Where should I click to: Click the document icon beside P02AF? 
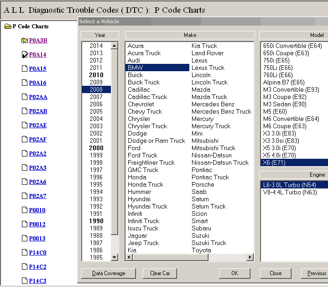click(x=25, y=139)
